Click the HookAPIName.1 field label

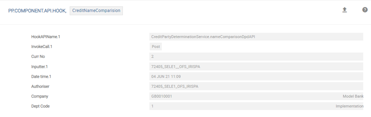click(45, 37)
